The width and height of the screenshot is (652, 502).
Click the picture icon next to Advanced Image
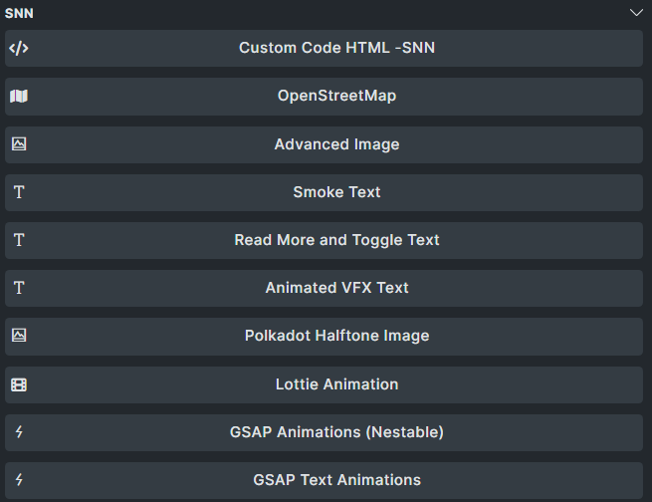tap(19, 143)
